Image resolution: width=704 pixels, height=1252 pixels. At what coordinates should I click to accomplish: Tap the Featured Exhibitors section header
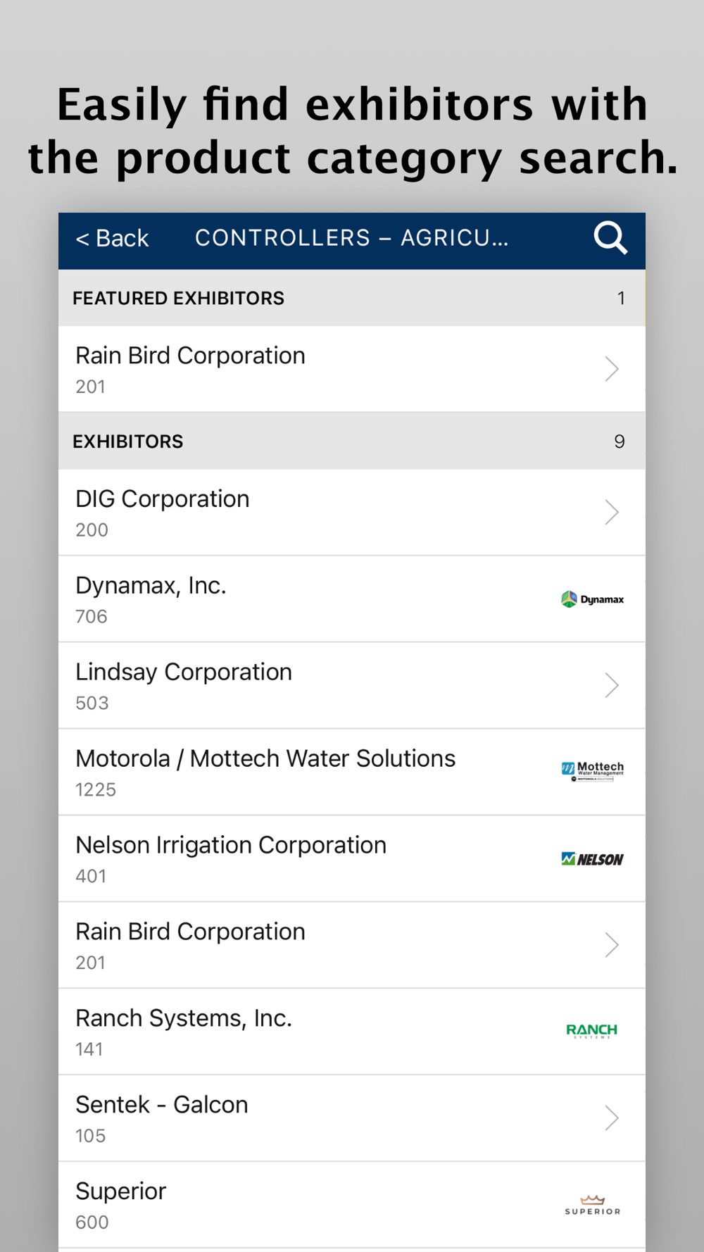[x=179, y=299]
